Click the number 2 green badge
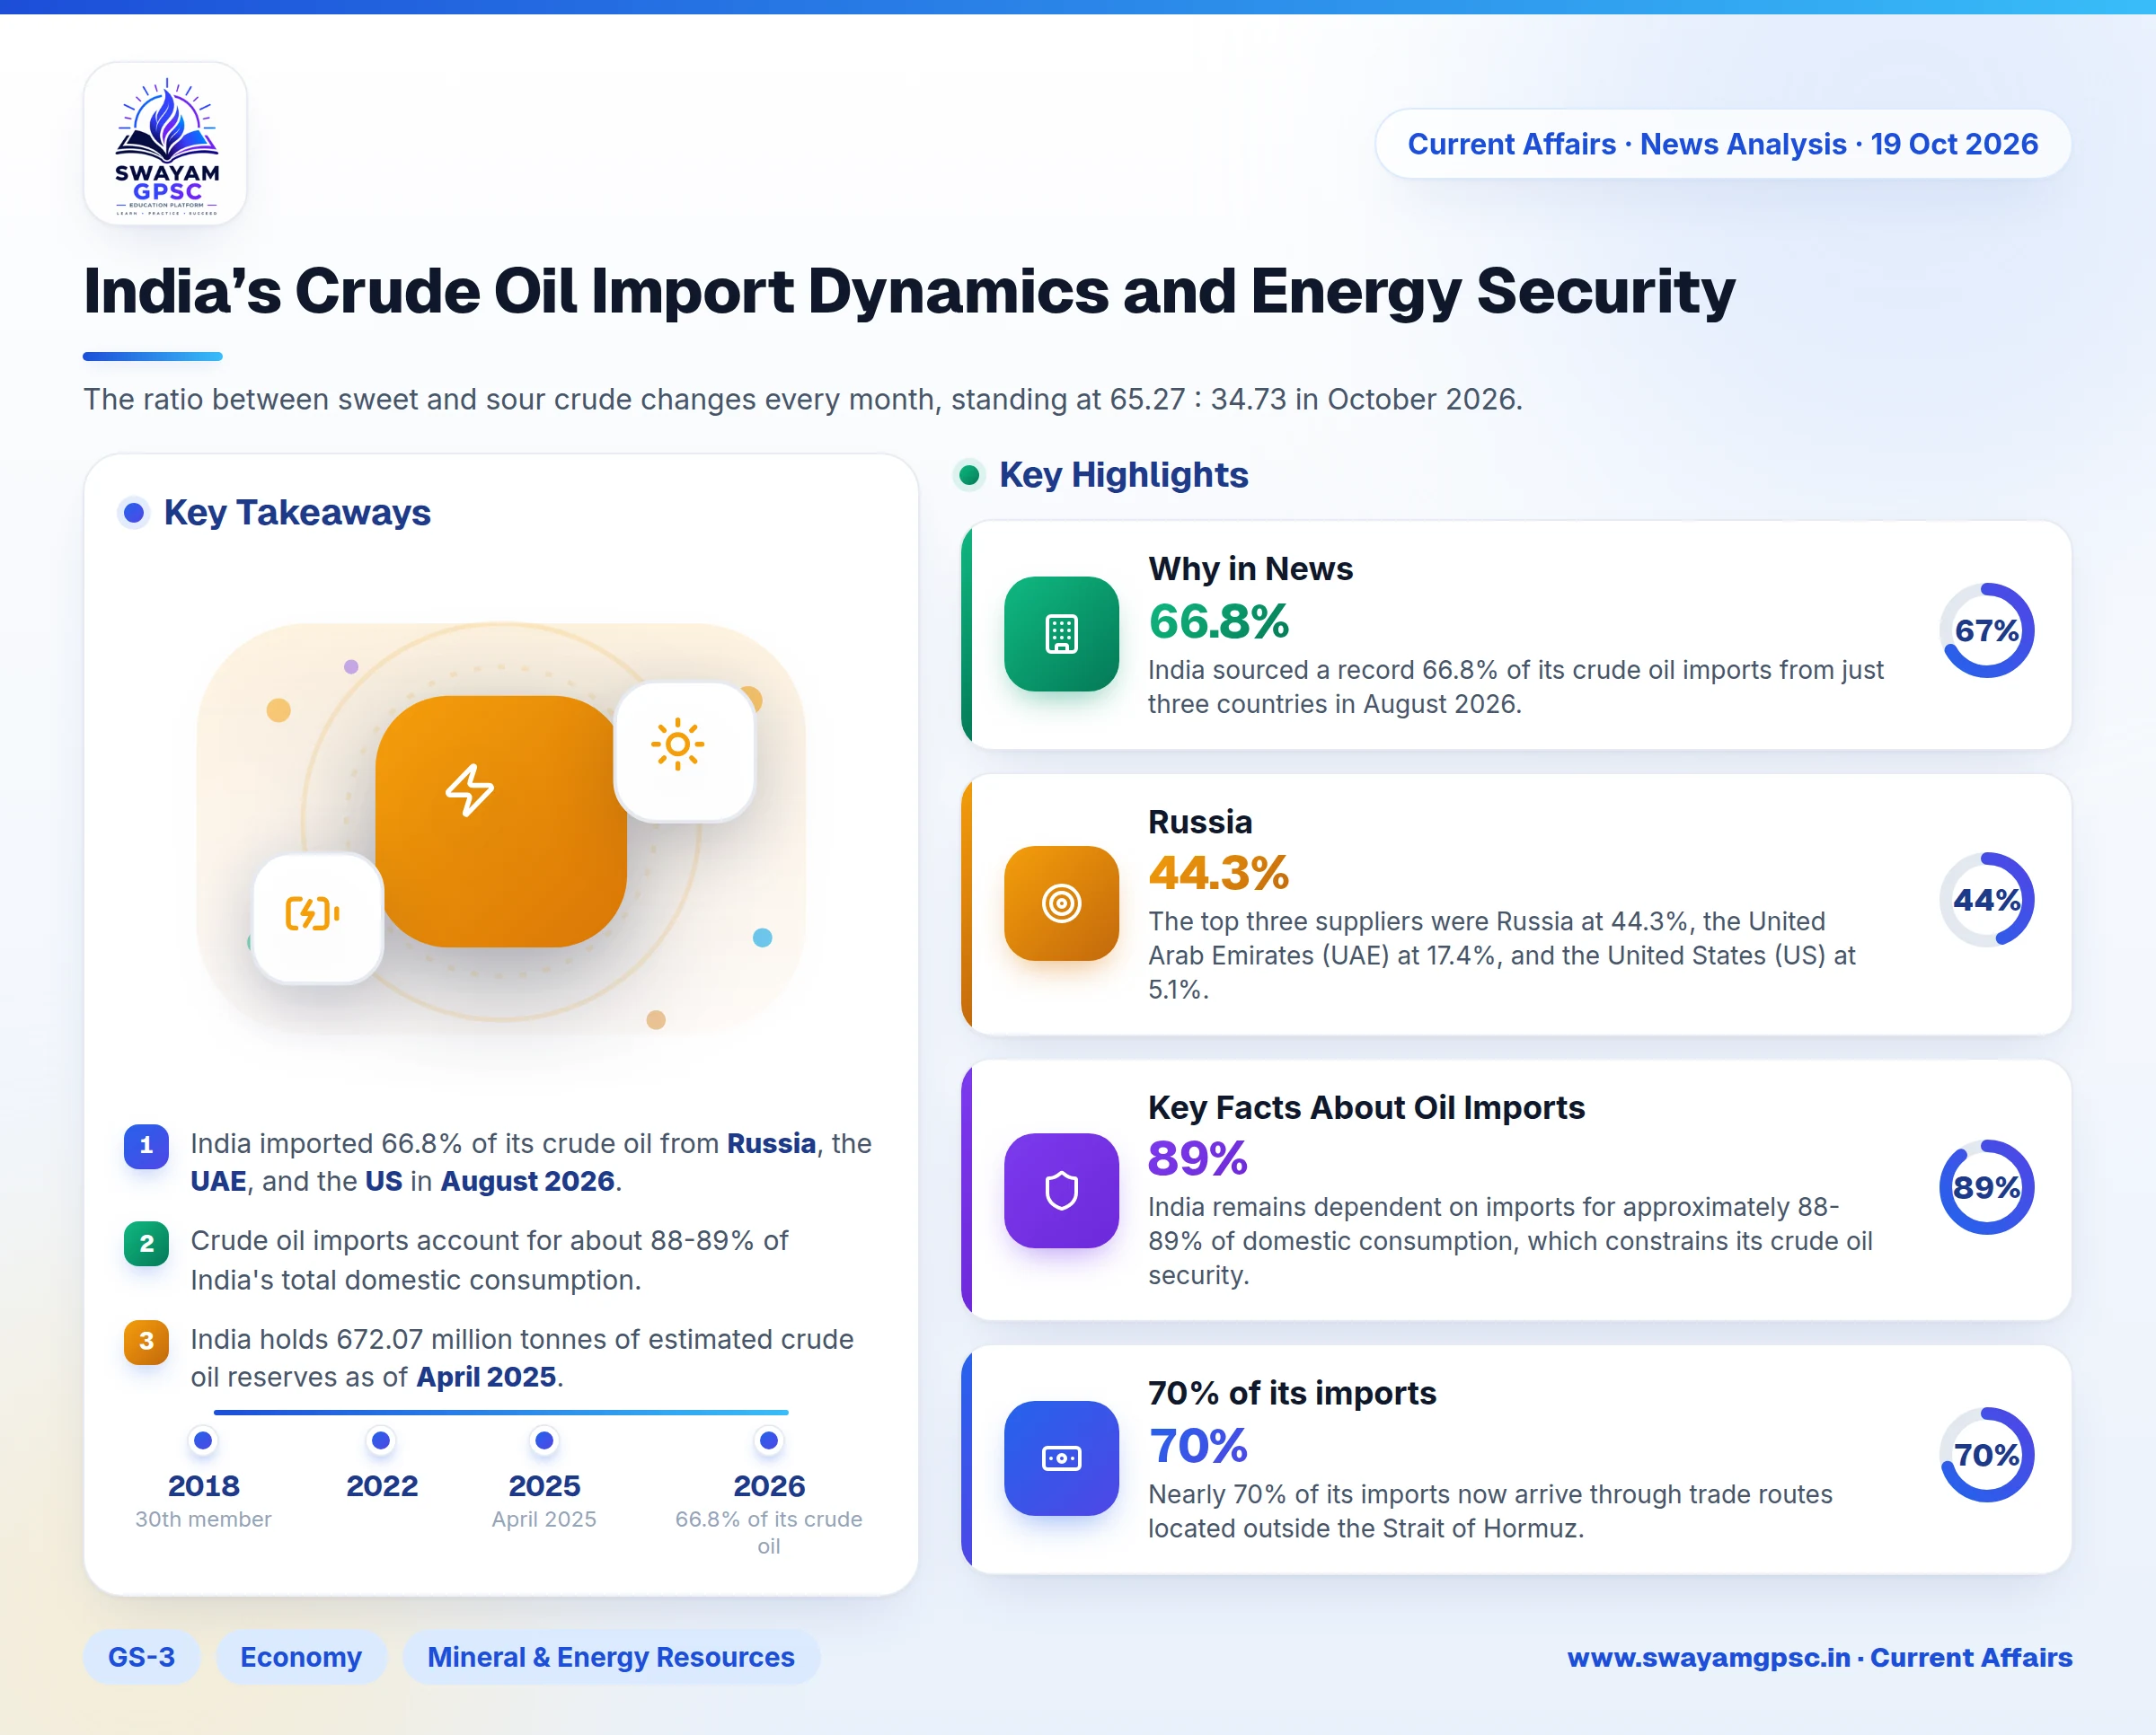 (x=146, y=1243)
